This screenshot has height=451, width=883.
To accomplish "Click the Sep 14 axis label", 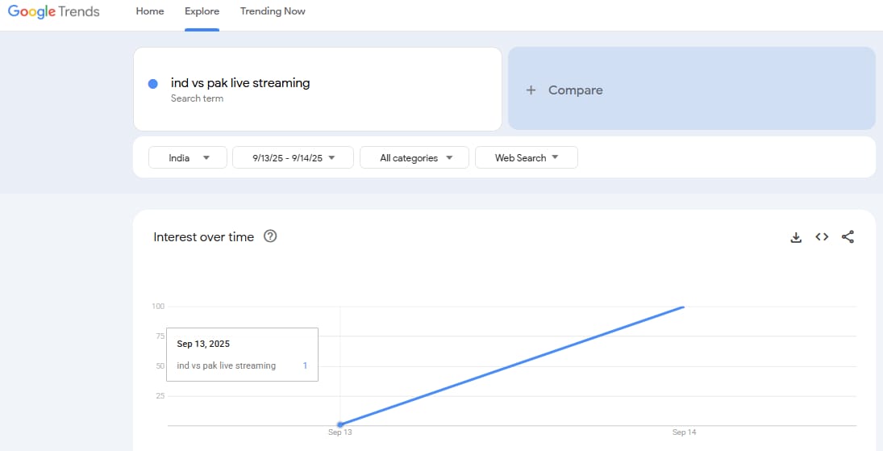I will click(684, 432).
